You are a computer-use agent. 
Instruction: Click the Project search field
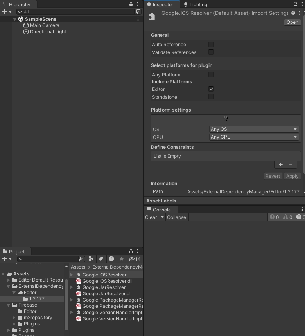[48, 259]
